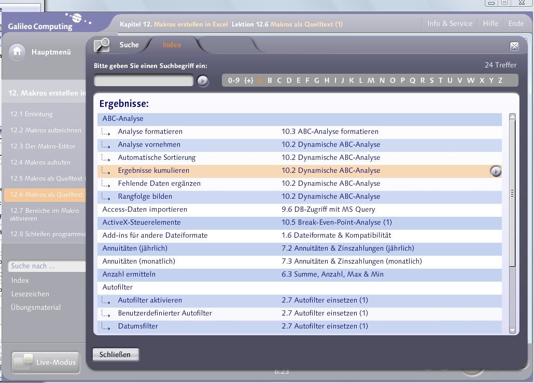The width and height of the screenshot is (534, 383).
Task: Open lesson 12.7 Bereiche im Makro aktivieren
Action: [44, 214]
